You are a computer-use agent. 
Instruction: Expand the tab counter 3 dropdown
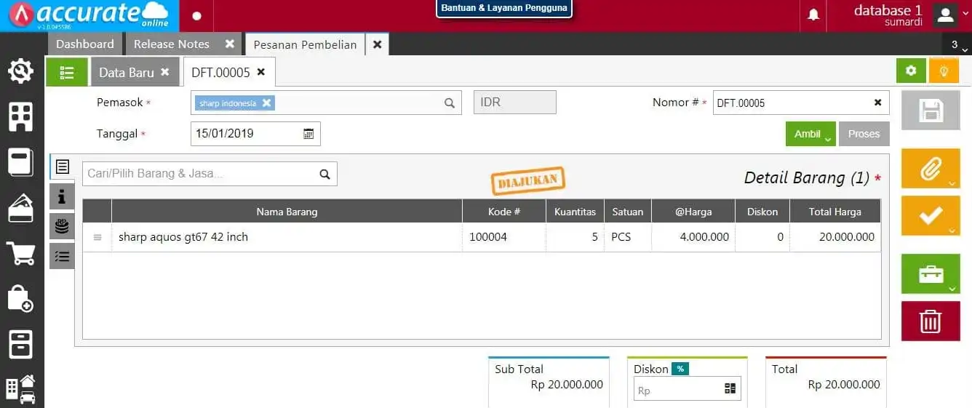(957, 45)
